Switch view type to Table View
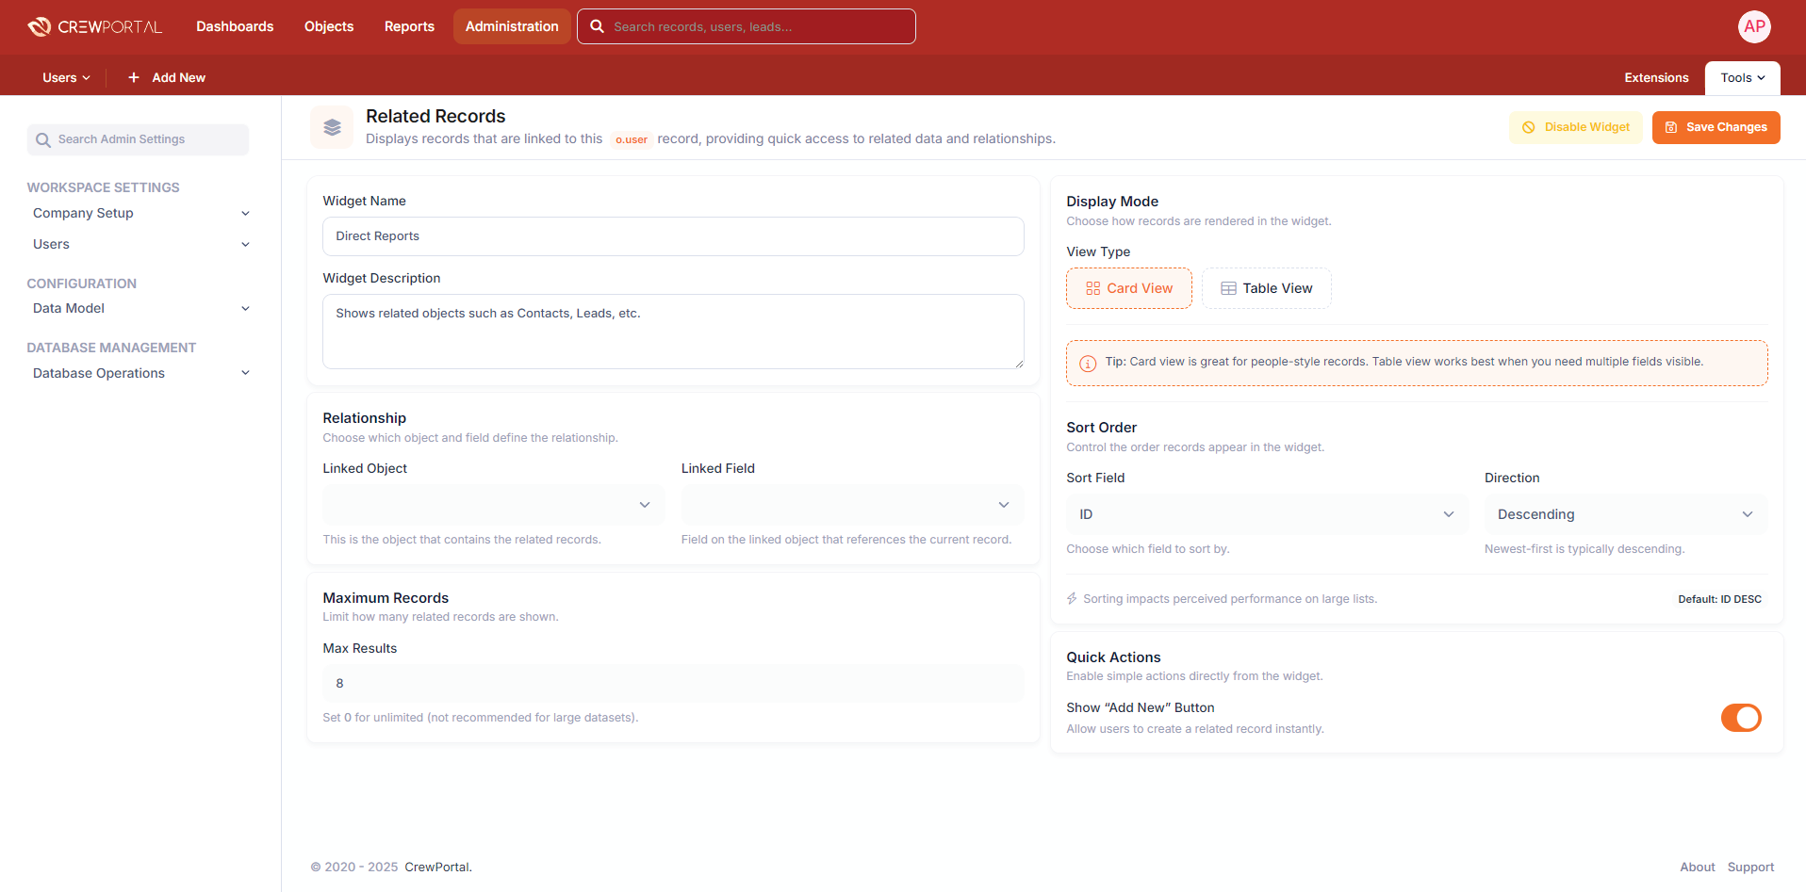 click(1266, 288)
